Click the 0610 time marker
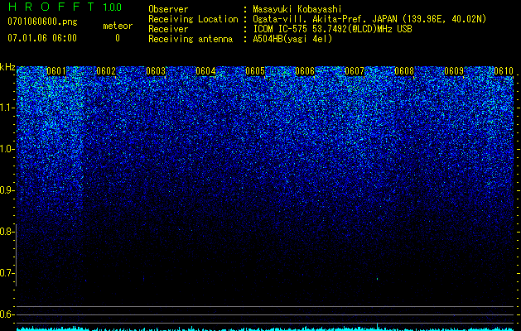Image resolution: width=521 pixels, height=331 pixels. 504,71
